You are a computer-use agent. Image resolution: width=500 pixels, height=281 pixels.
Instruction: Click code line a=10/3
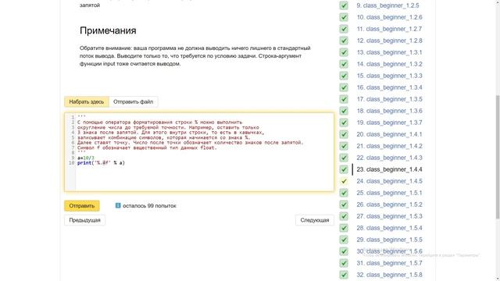85,158
